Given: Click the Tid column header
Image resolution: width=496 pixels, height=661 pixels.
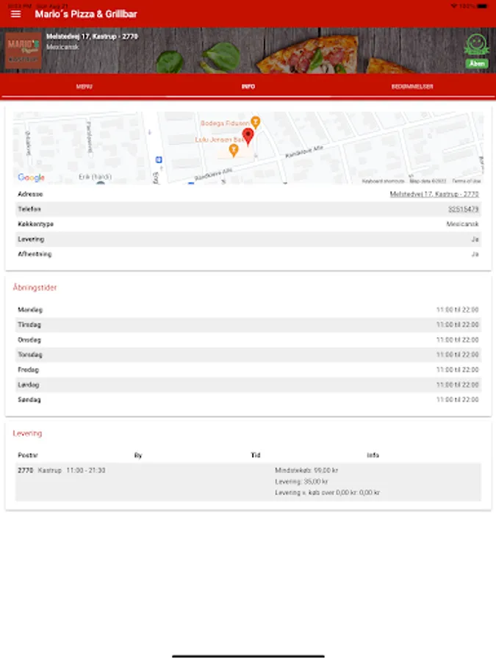Looking at the screenshot, I should pos(256,455).
